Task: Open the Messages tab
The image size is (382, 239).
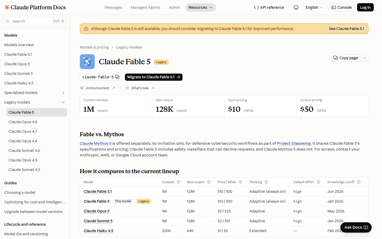Action: [x=113, y=7]
